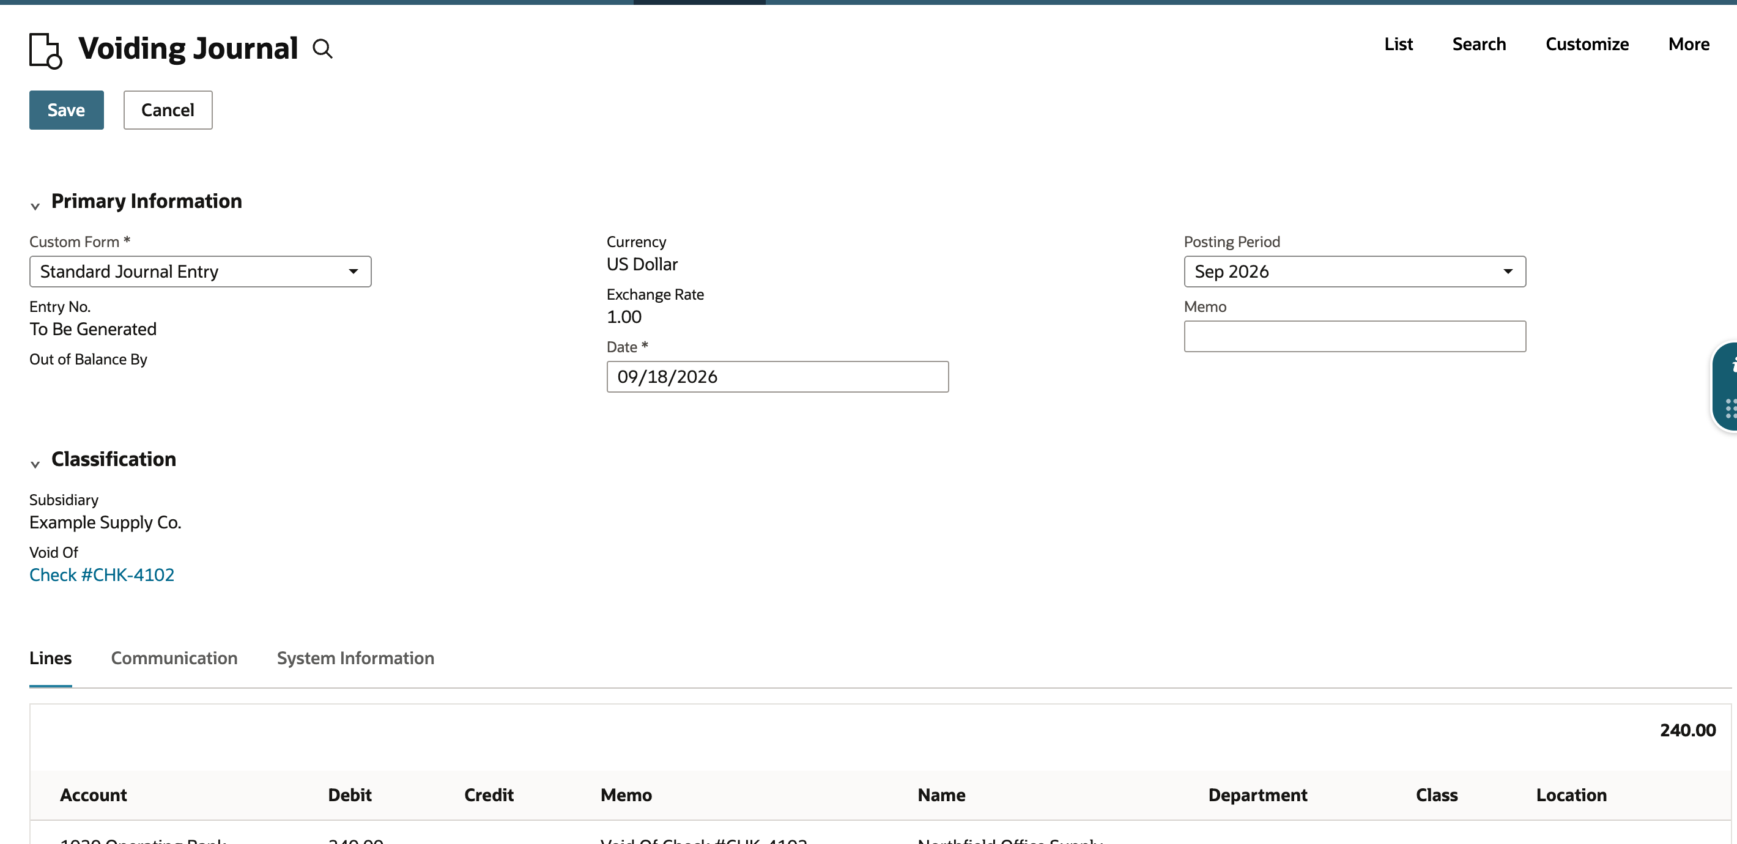1737x844 pixels.
Task: Open the Check #CHK-4102 link
Action: tap(102, 575)
